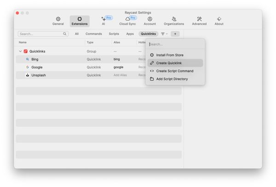The height and width of the screenshot is (187, 276).
Task: Click the folder icon for script directory
Action: (152, 79)
